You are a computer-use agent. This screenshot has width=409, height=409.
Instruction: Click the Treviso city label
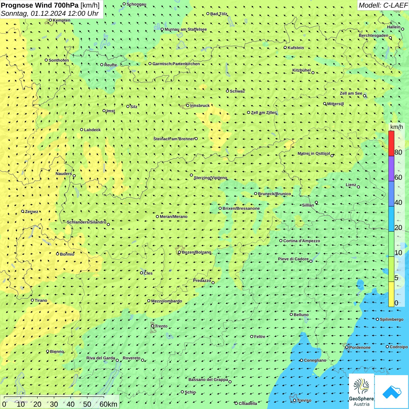[304, 400]
